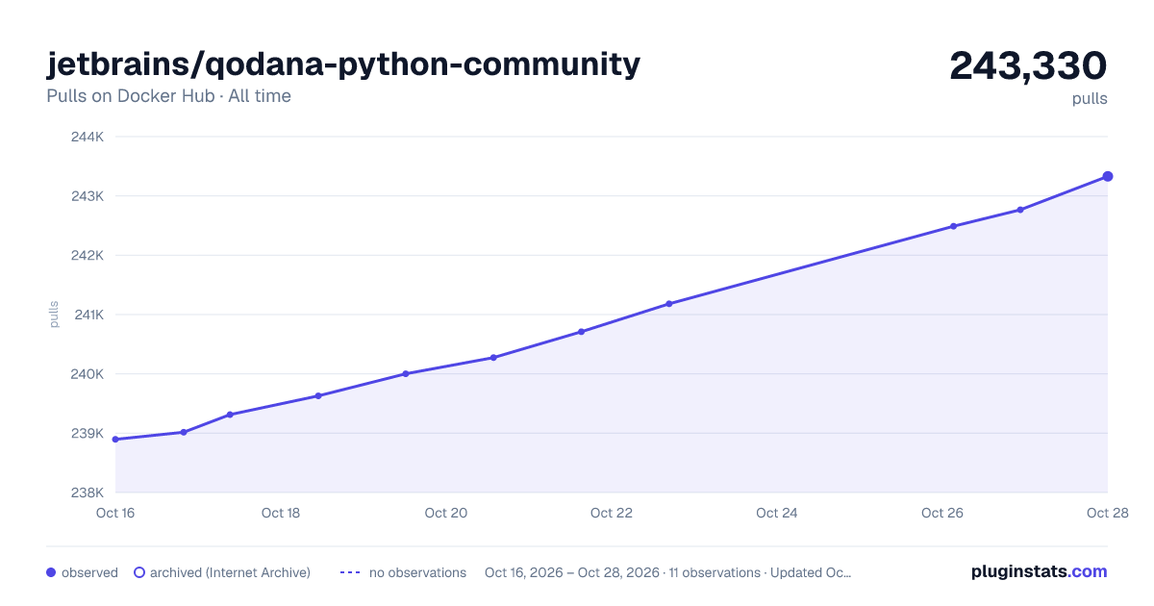Image resolution: width=1154 pixels, height=606 pixels.
Task: Select the data point just below 243K near Oct 27
Action: click(1020, 210)
